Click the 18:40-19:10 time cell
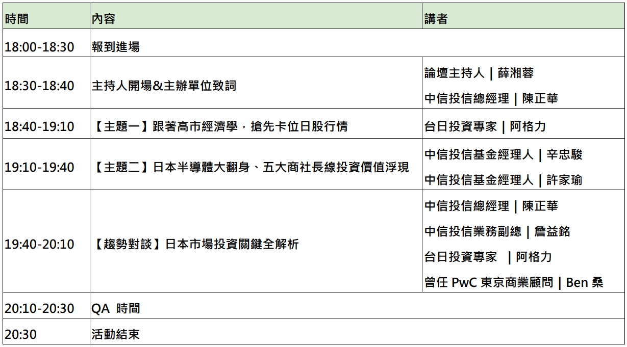Screen dimensions: 627x347 coord(39,126)
